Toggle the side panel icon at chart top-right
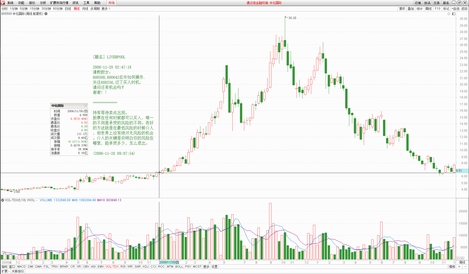This screenshot has height=274, width=469. pyautogui.click(x=454, y=14)
